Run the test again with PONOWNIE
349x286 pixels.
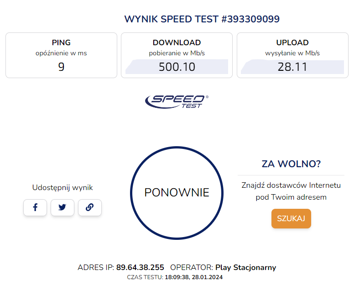[x=177, y=193]
